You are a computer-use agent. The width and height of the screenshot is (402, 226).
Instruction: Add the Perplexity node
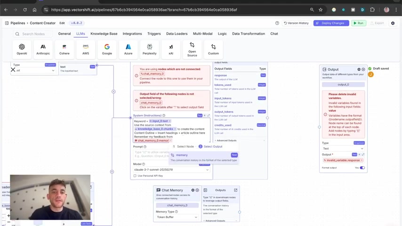(149, 49)
